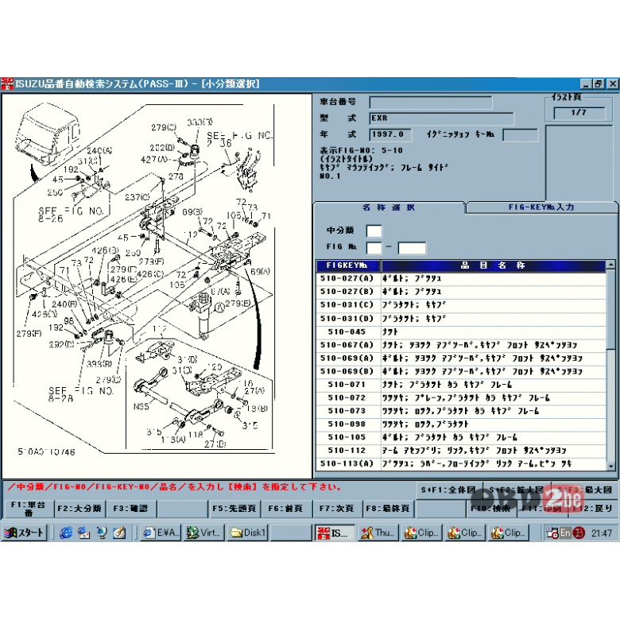Open Internet Explorer from quick launch
Screen dimensions: 620x620
click(66, 533)
